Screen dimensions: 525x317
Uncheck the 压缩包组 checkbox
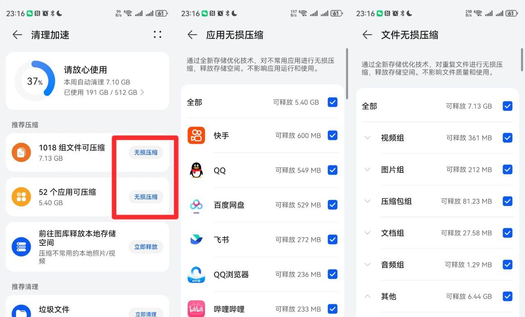[508, 201]
